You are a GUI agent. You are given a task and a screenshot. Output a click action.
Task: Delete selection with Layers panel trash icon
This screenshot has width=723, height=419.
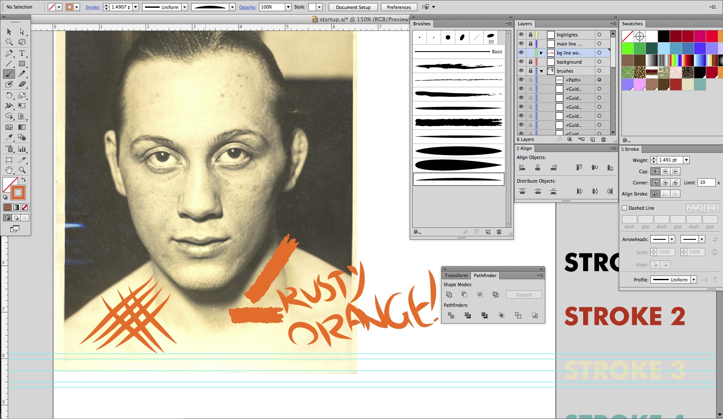(x=603, y=140)
